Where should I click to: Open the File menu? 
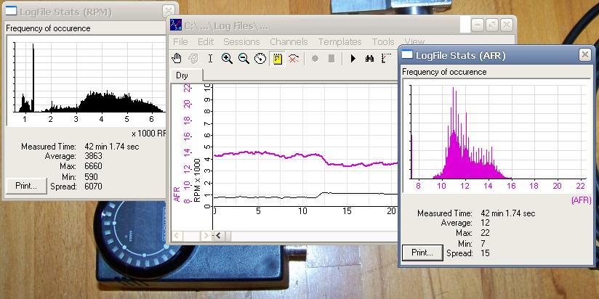180,42
